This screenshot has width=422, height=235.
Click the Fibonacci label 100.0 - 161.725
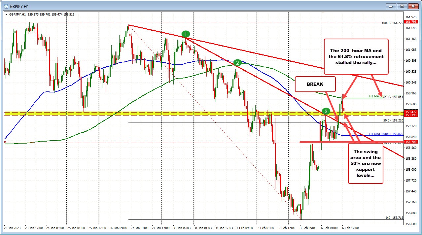392,23
